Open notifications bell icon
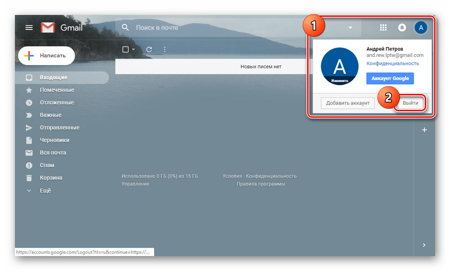 [402, 28]
